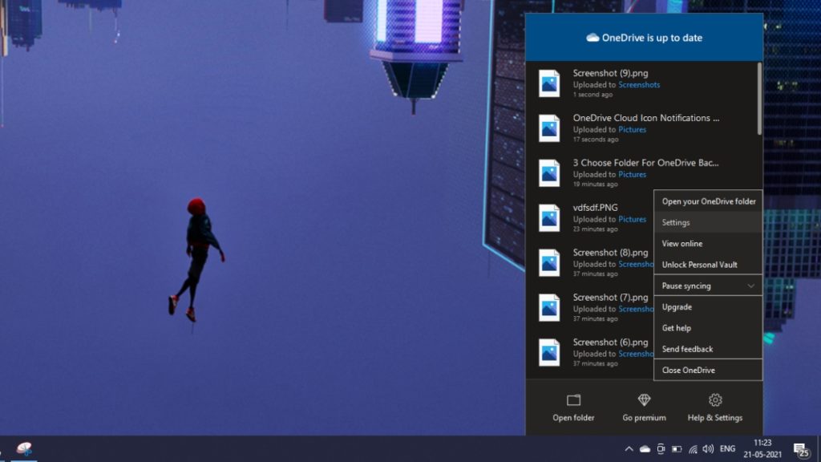821x462 pixels.
Task: Click the volume speaker tray icon
Action: pos(709,449)
